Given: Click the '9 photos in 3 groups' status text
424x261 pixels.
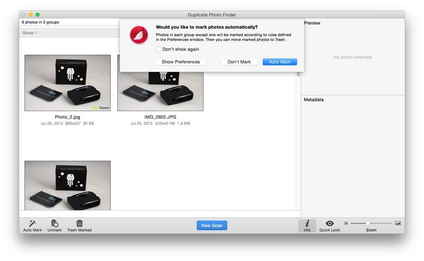Looking at the screenshot, I should (x=40, y=22).
